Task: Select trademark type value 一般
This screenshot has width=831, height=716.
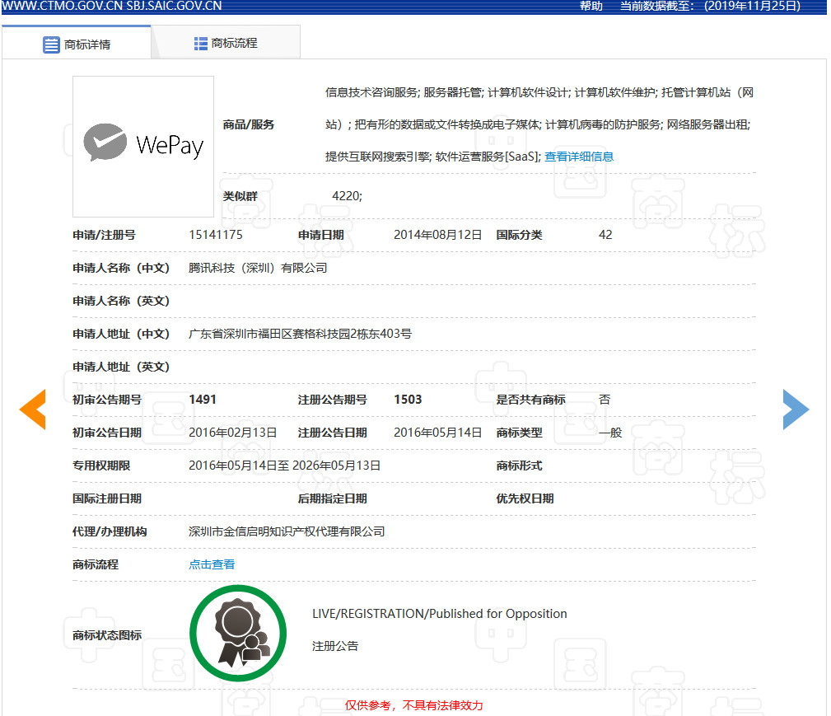Action: [610, 433]
